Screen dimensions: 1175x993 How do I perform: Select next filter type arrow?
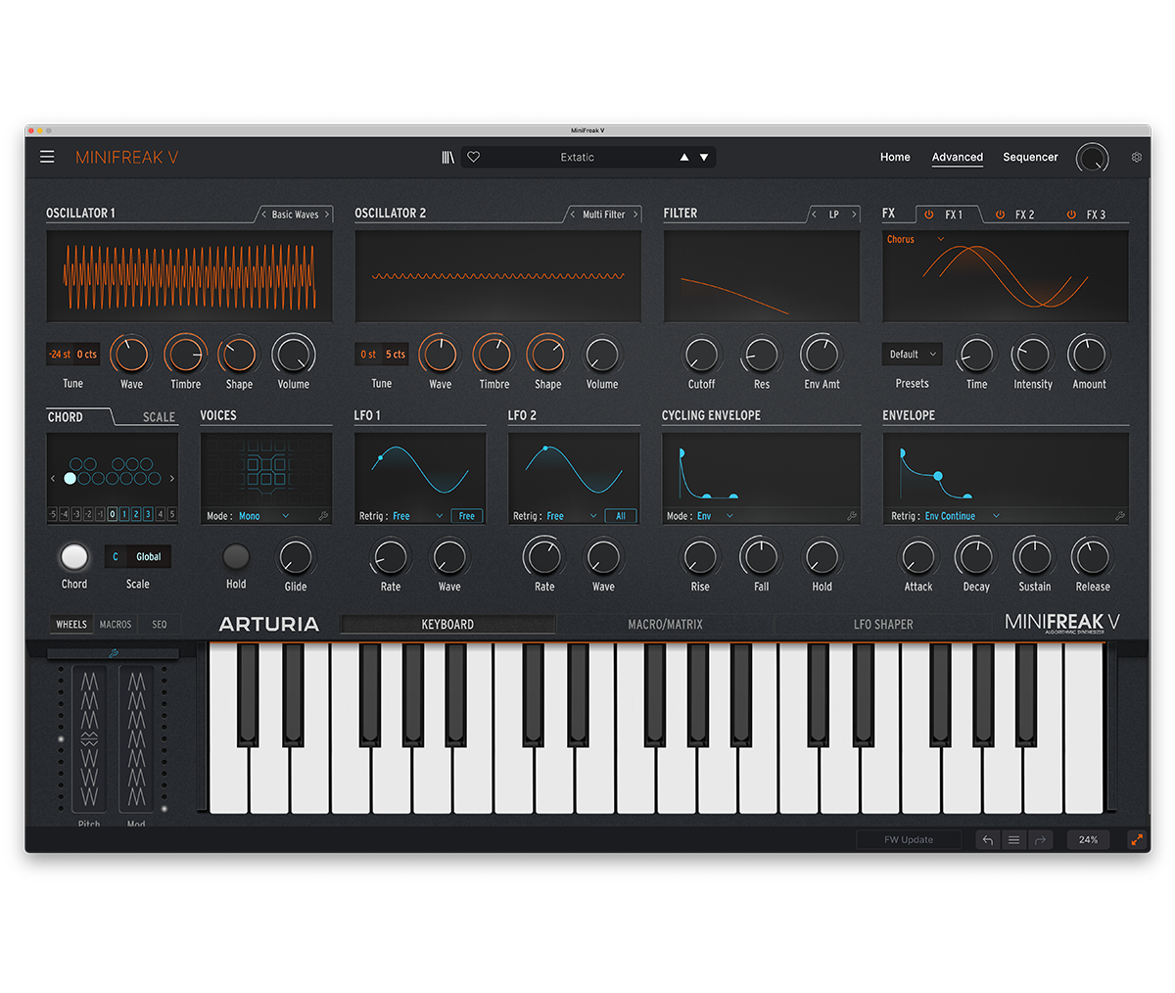pos(854,214)
